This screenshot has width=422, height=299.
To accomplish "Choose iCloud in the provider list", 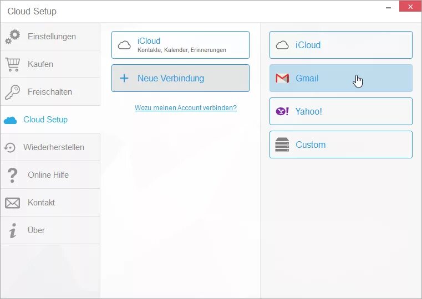I will pyautogui.click(x=340, y=45).
